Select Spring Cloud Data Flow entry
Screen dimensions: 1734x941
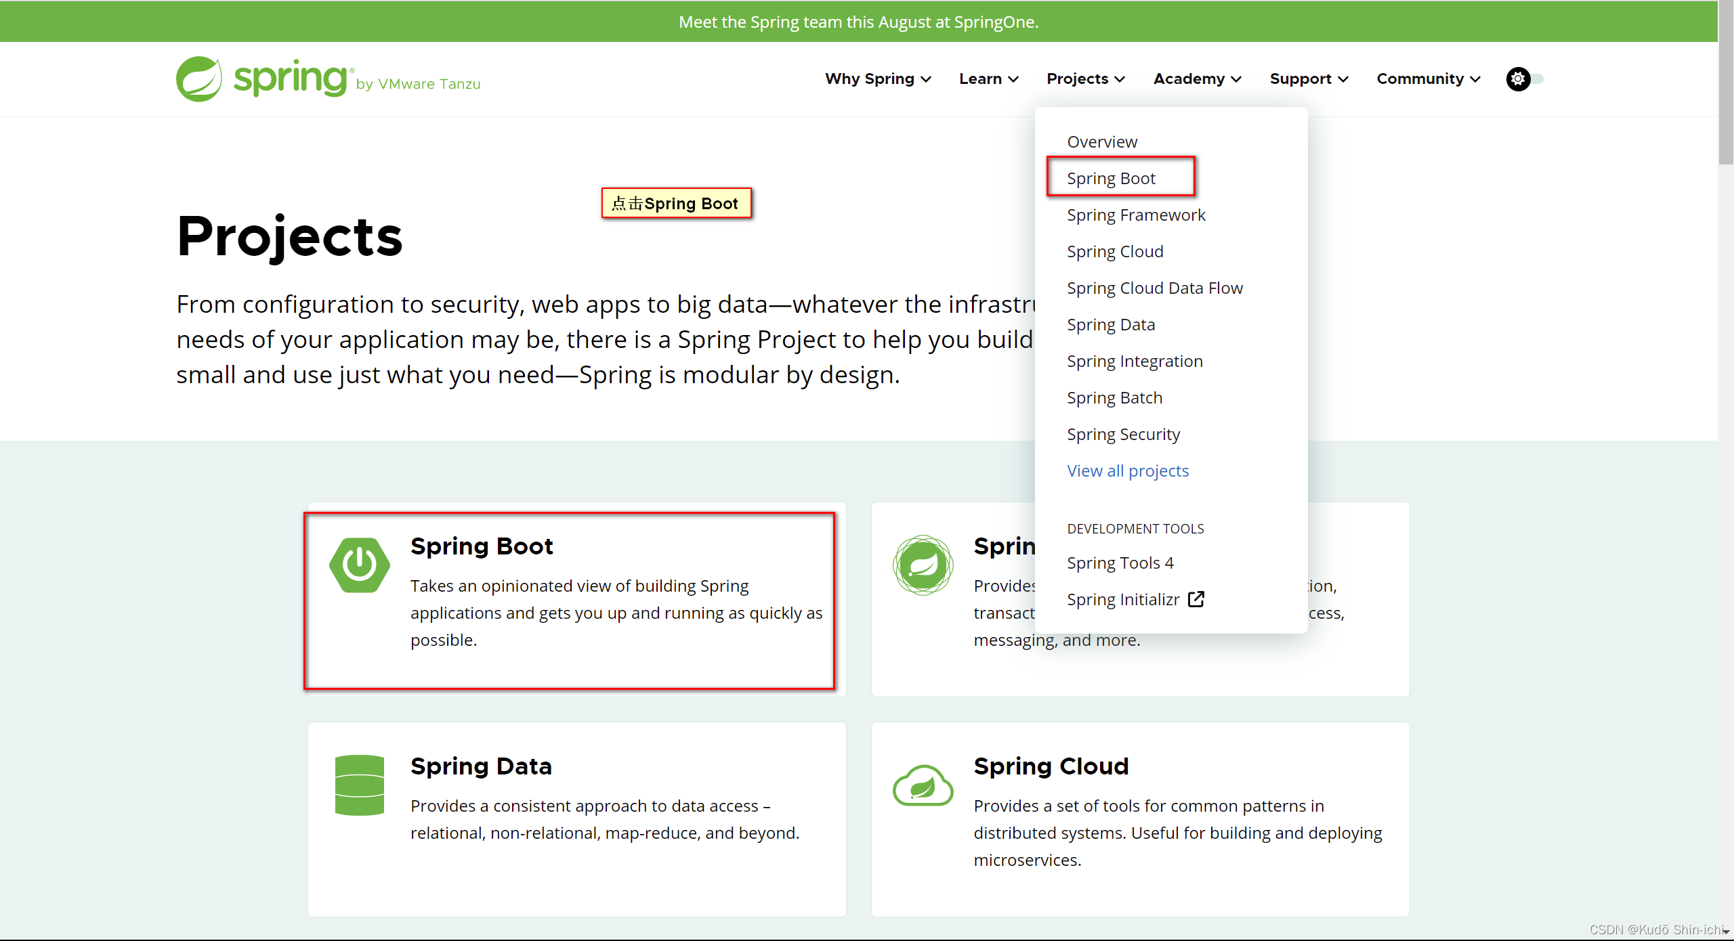tap(1155, 288)
